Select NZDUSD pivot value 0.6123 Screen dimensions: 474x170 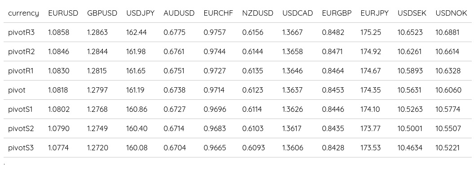point(252,90)
